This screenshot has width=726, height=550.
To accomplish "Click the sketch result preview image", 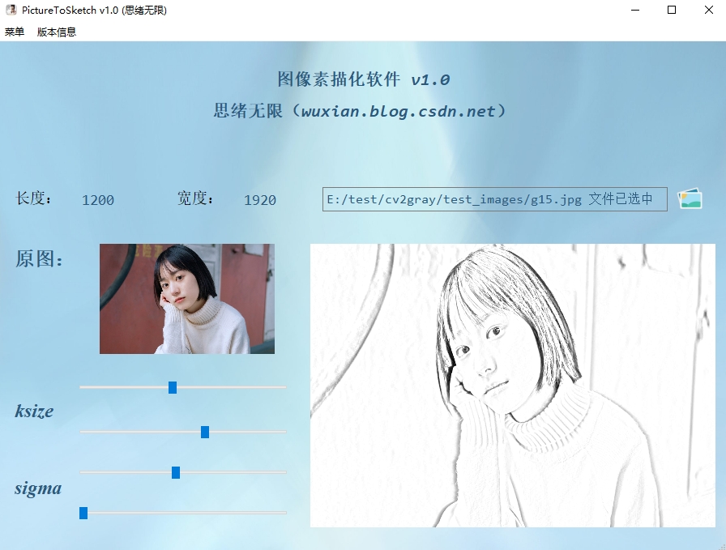I will (x=513, y=386).
